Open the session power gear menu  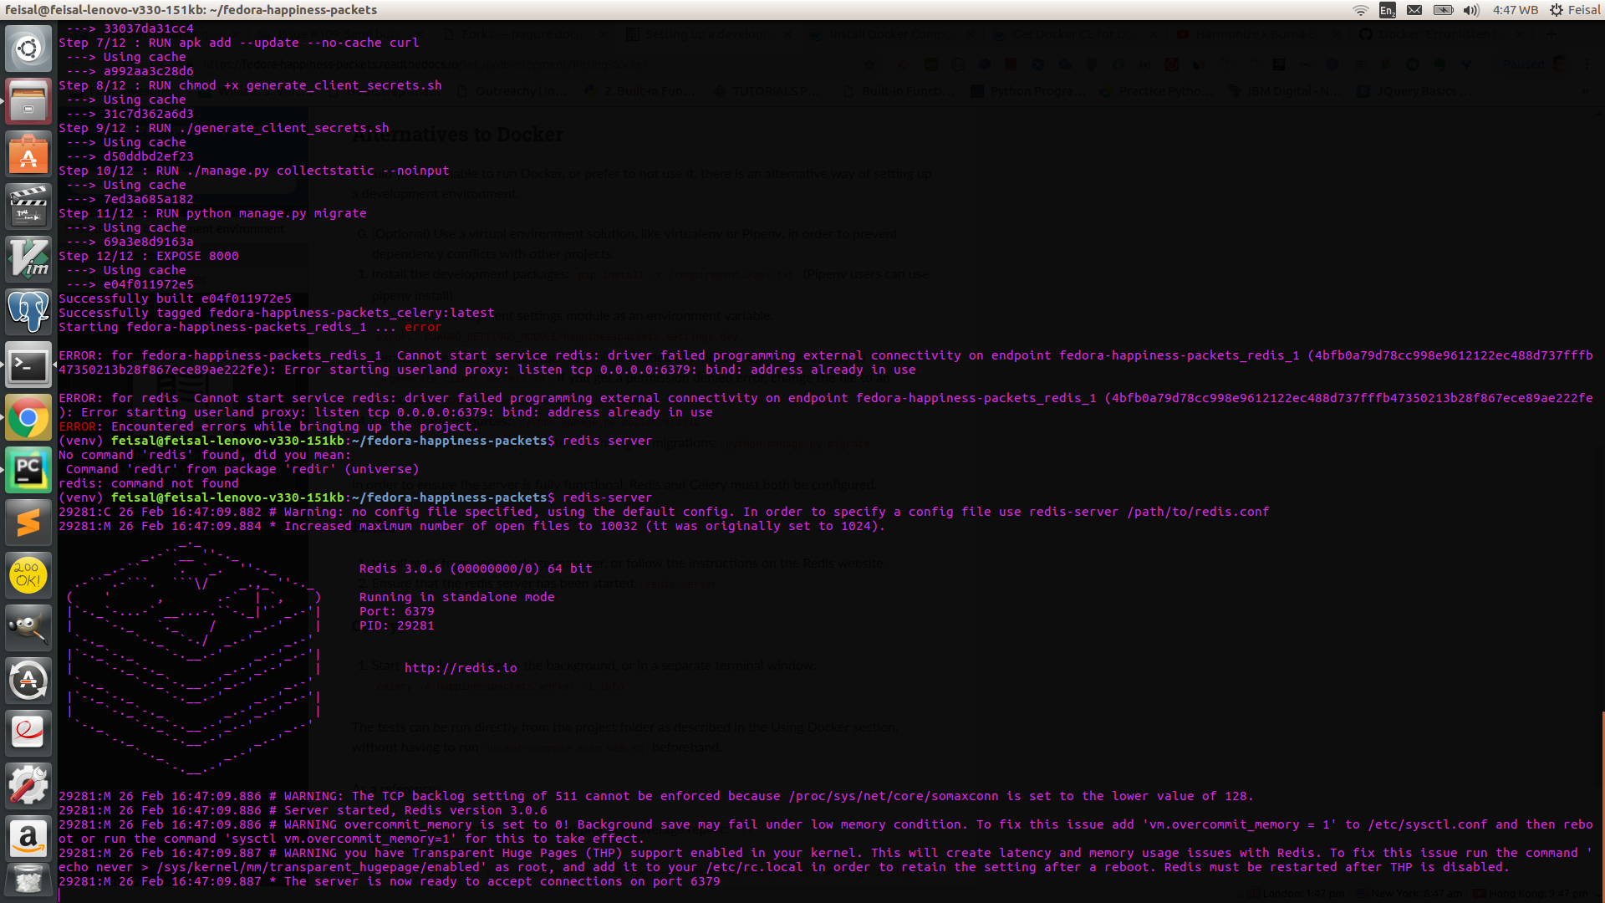(1556, 10)
